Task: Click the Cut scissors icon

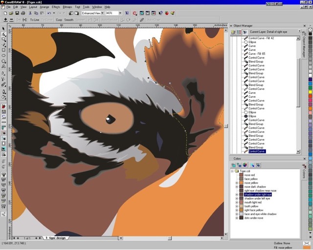Action: 30,13
